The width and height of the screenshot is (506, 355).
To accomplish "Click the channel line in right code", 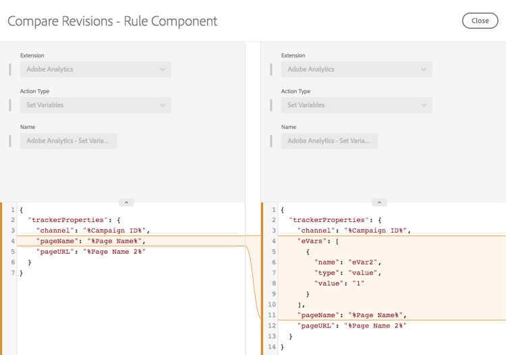I will 352,231.
